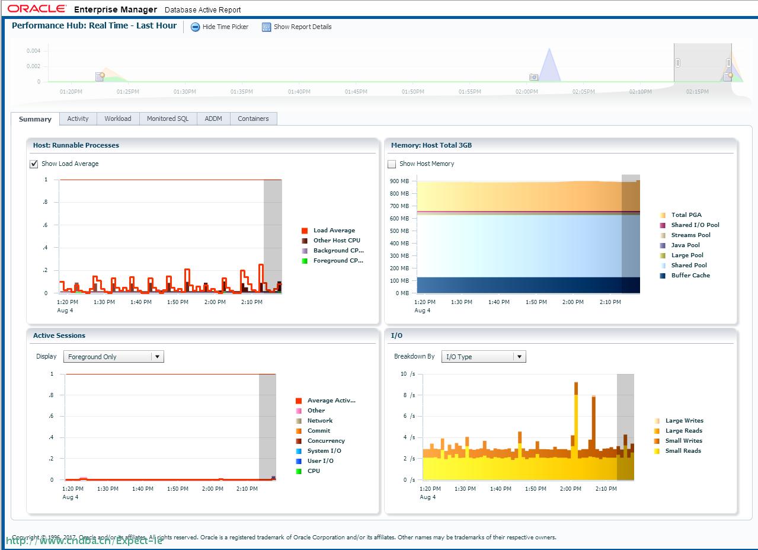Screen dimensions: 758x550
Task: Click the report marker icon after 02:15PM
Action: (728, 76)
